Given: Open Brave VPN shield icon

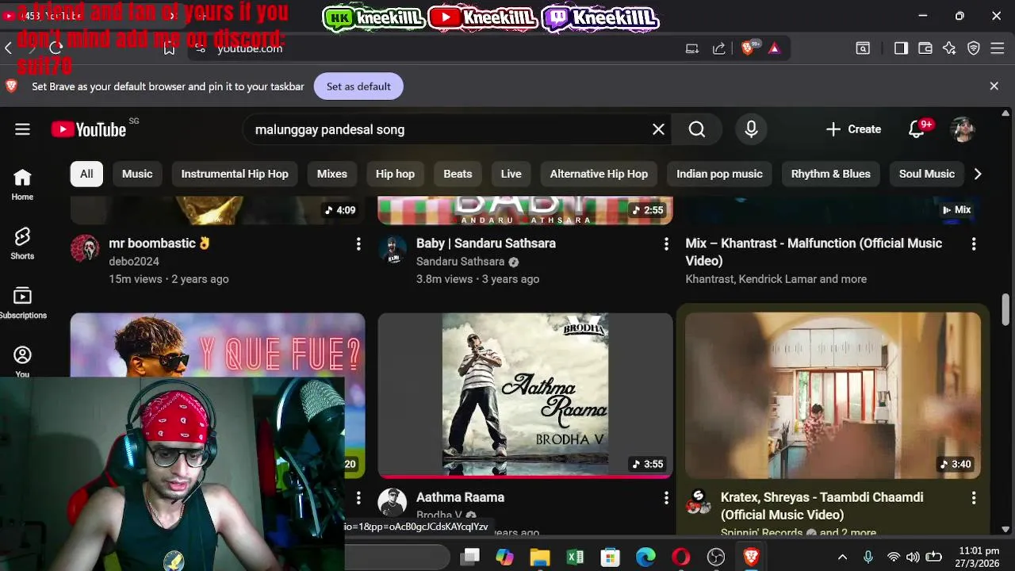Looking at the screenshot, I should [x=974, y=48].
